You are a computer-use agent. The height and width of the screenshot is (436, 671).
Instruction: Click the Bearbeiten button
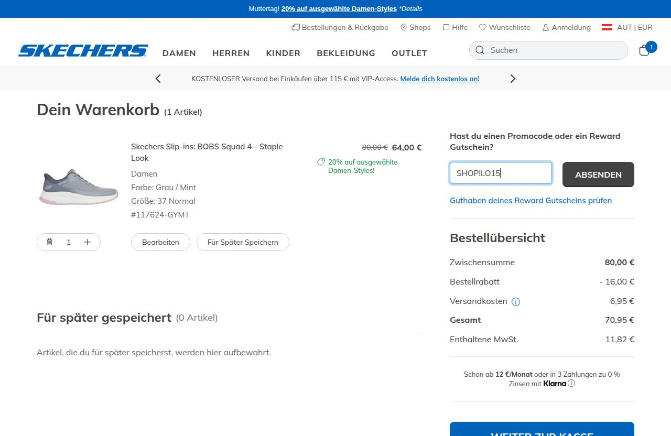click(160, 242)
